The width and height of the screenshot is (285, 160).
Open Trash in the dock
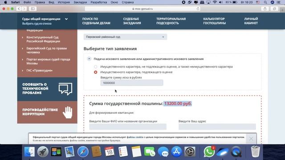click(x=255, y=152)
